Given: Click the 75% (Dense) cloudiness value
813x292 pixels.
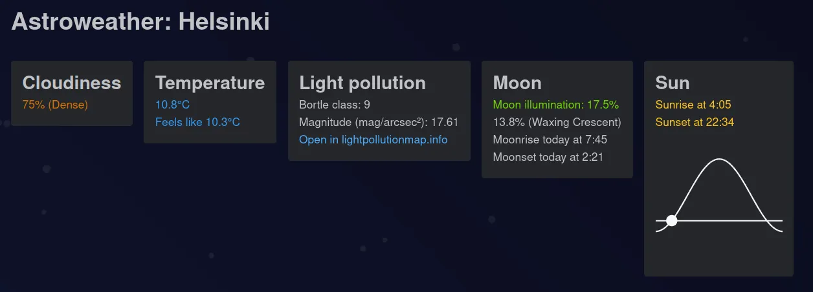Looking at the screenshot, I should [55, 105].
